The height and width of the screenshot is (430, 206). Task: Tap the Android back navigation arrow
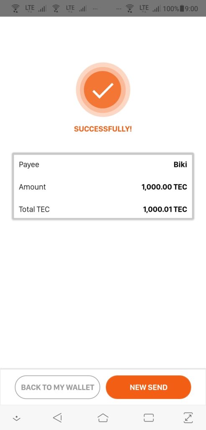pyautogui.click(x=57, y=418)
